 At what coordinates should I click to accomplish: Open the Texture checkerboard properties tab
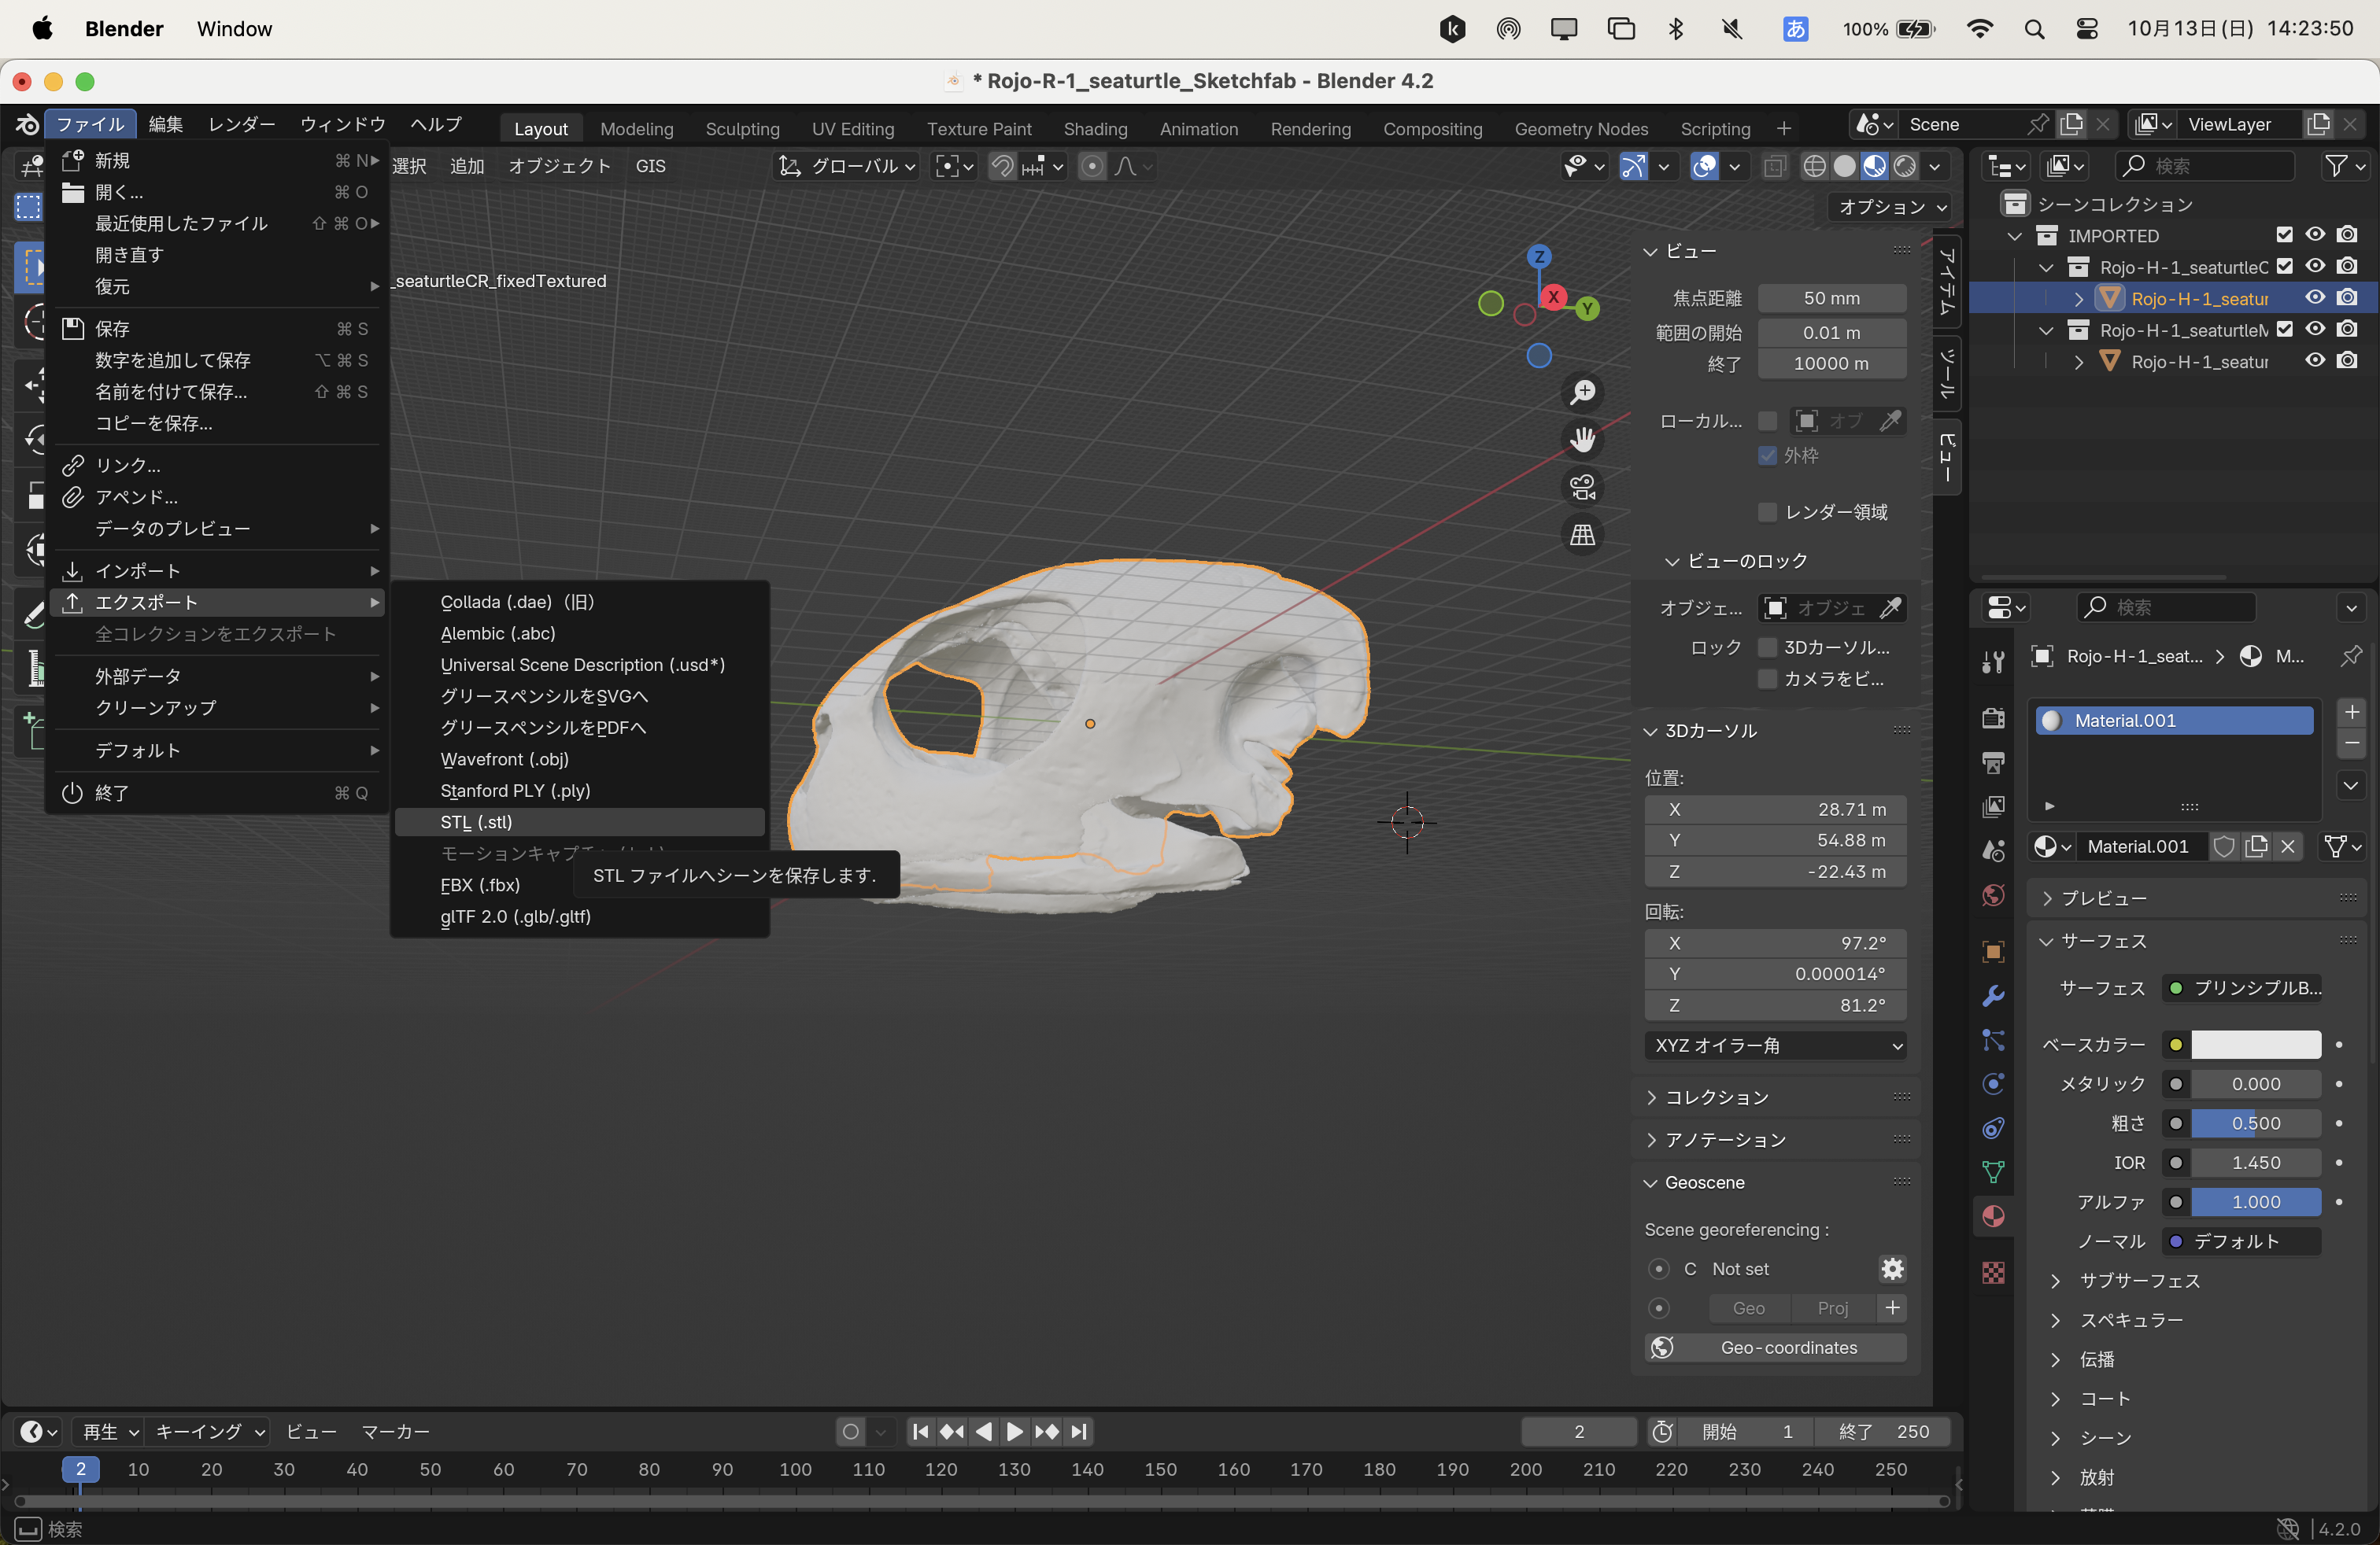[1993, 1272]
